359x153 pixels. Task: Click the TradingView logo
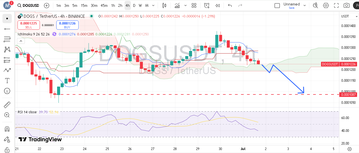[40, 139]
